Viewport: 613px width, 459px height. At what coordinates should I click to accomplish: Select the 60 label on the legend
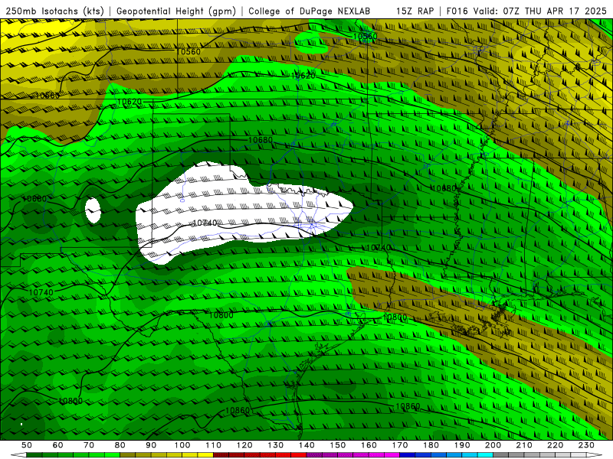pos(57,445)
